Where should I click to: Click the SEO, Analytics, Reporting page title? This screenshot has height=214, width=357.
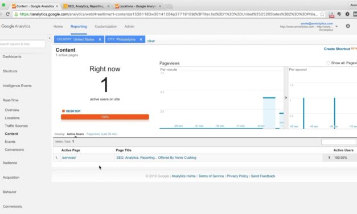[x=156, y=158]
